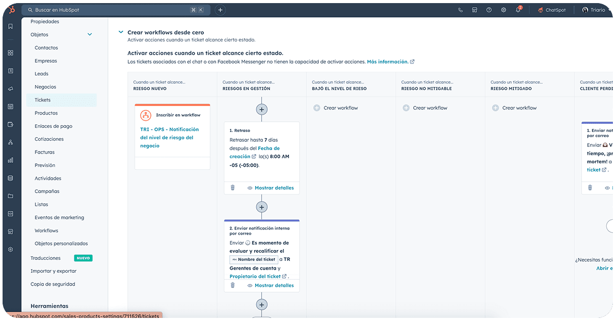Viewport: 616px width, 321px height.
Task: Select Actividades in sidebar
Action: pos(48,178)
